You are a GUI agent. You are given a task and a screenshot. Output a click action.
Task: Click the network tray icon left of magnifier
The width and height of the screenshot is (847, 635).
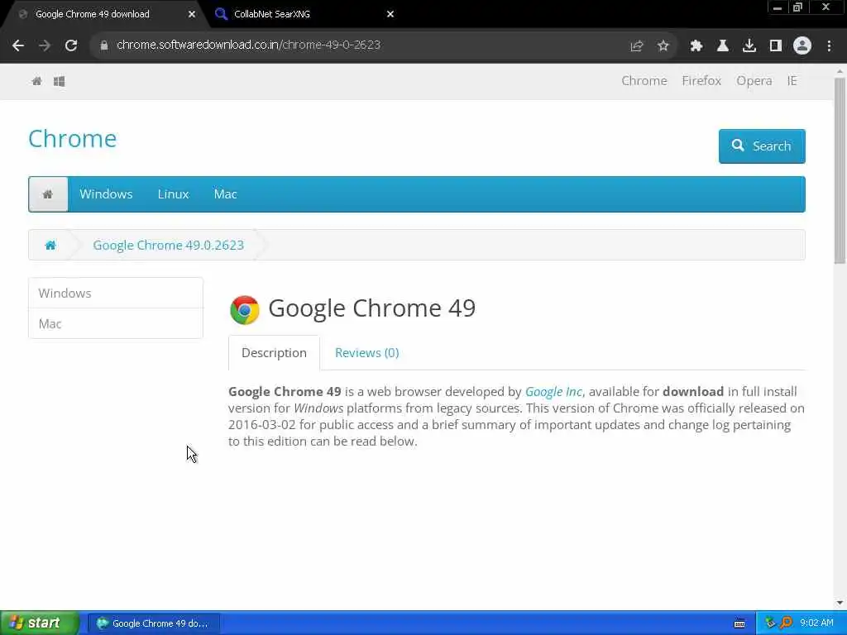coord(770,623)
